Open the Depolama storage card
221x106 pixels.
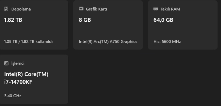[x=34, y=25]
